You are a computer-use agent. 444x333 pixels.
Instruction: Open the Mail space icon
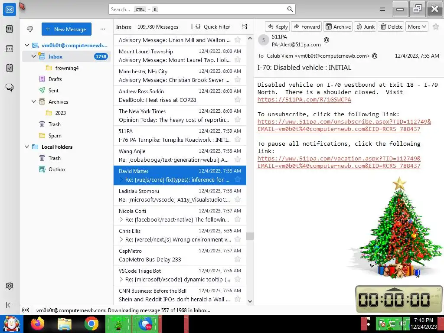click(10, 10)
